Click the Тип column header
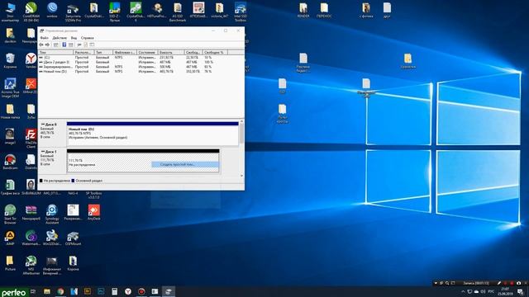529x297 pixels. 103,53
